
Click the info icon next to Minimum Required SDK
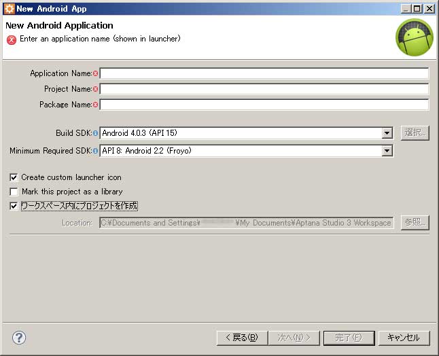coord(95,151)
